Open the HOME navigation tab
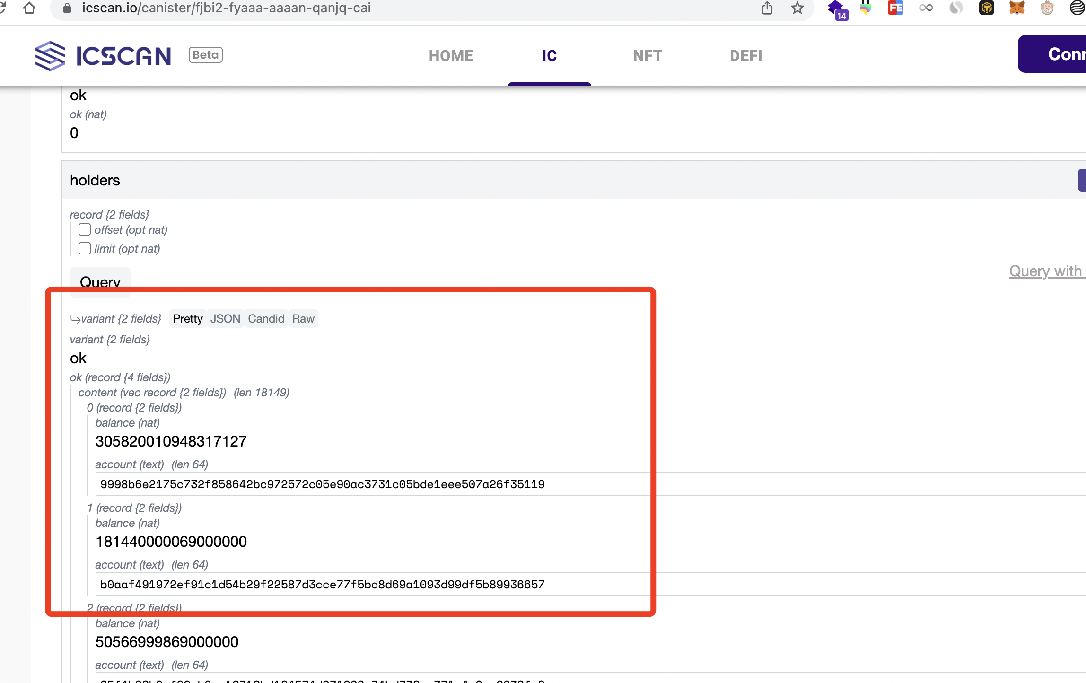1086x683 pixels. [451, 56]
